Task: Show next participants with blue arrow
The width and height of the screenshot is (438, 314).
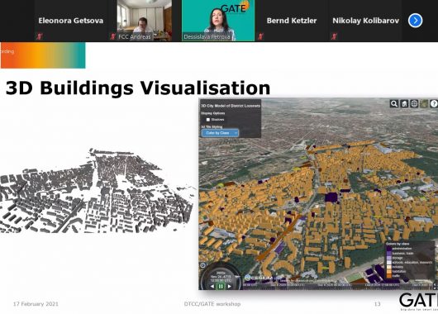Action: tap(415, 21)
